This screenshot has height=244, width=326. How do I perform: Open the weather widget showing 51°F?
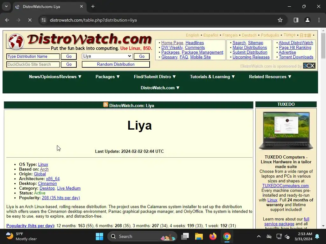pos(21,236)
